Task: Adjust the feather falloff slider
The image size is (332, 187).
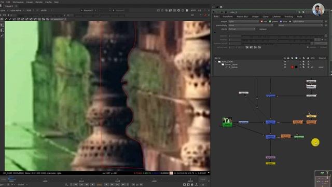Action: [275, 44]
